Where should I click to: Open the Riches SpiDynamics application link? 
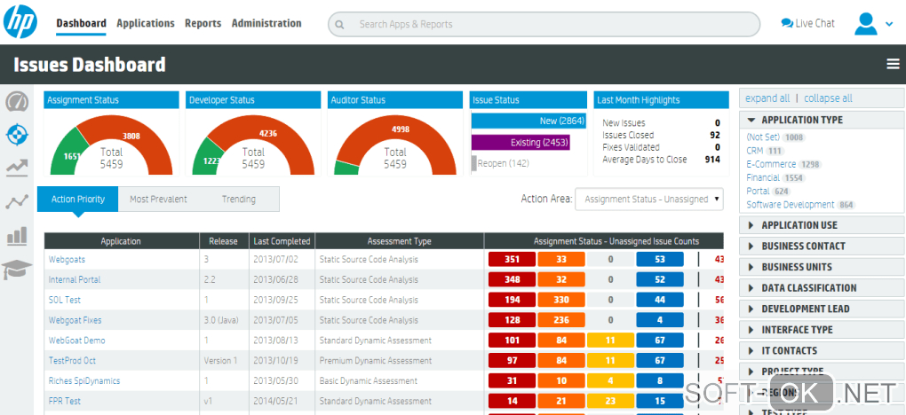pyautogui.click(x=84, y=381)
